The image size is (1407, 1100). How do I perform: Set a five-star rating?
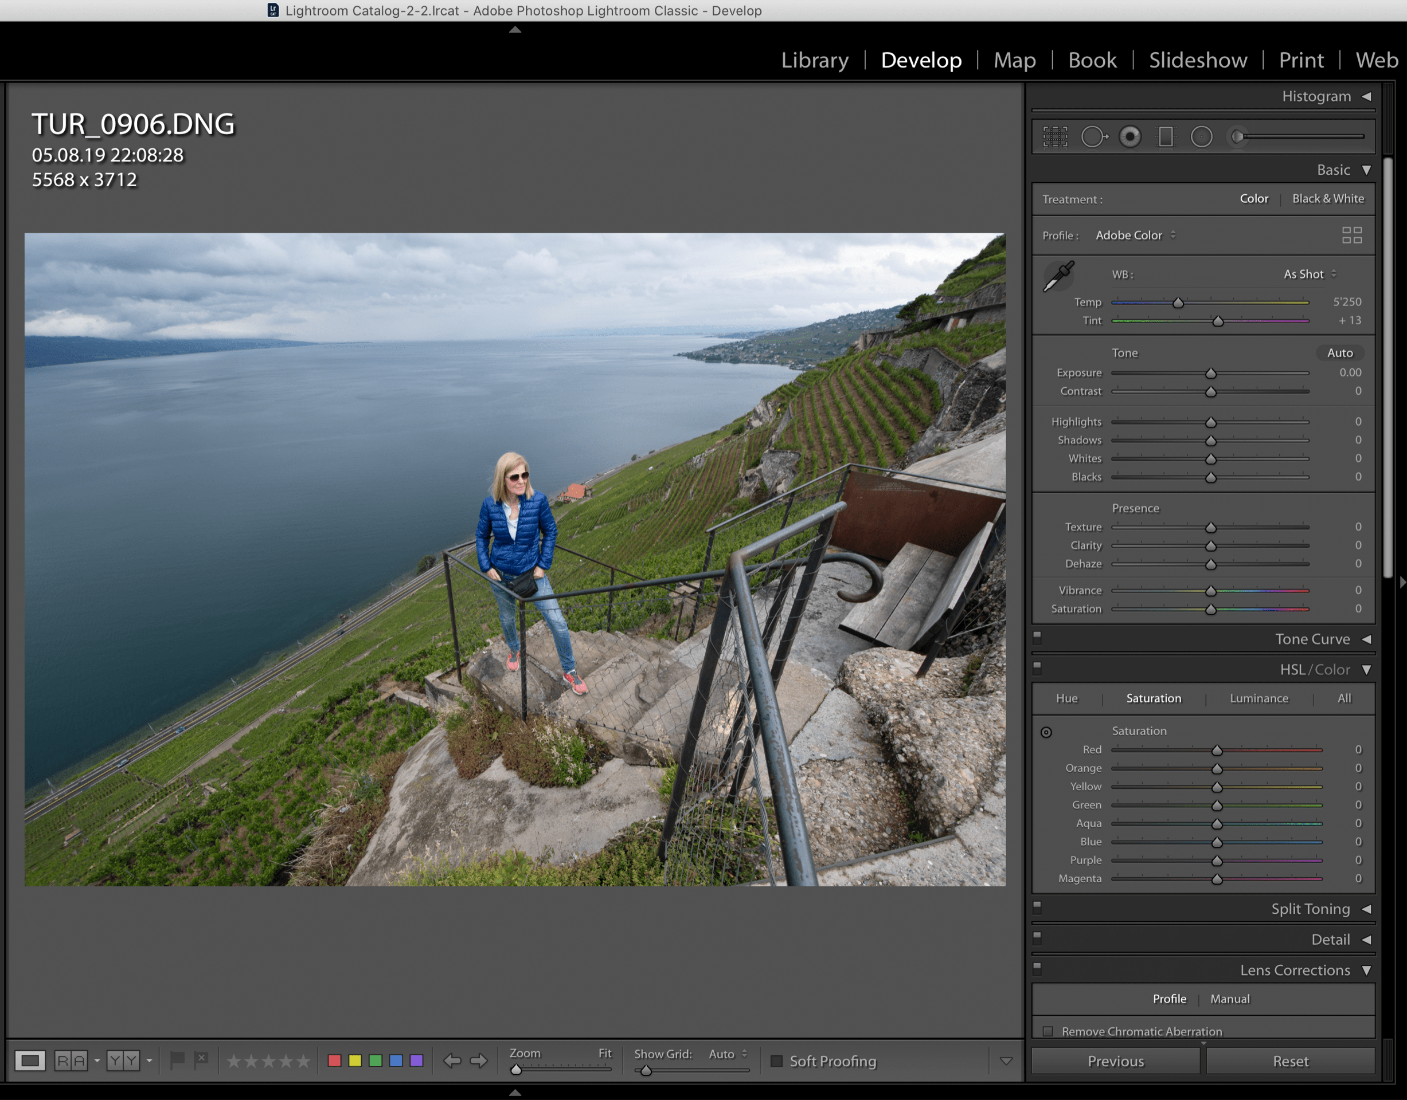(x=303, y=1060)
